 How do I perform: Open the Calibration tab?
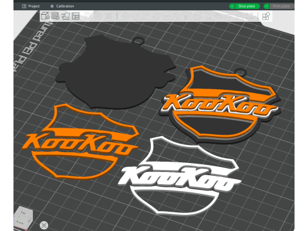click(x=62, y=6)
